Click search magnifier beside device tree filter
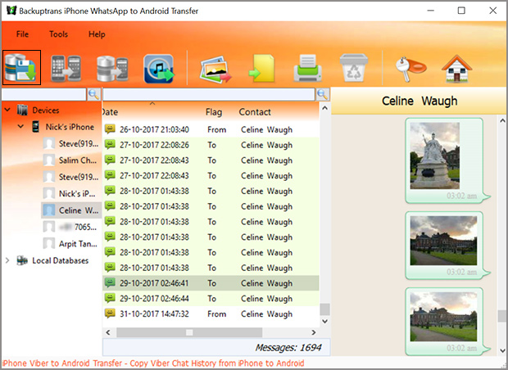 (93, 94)
